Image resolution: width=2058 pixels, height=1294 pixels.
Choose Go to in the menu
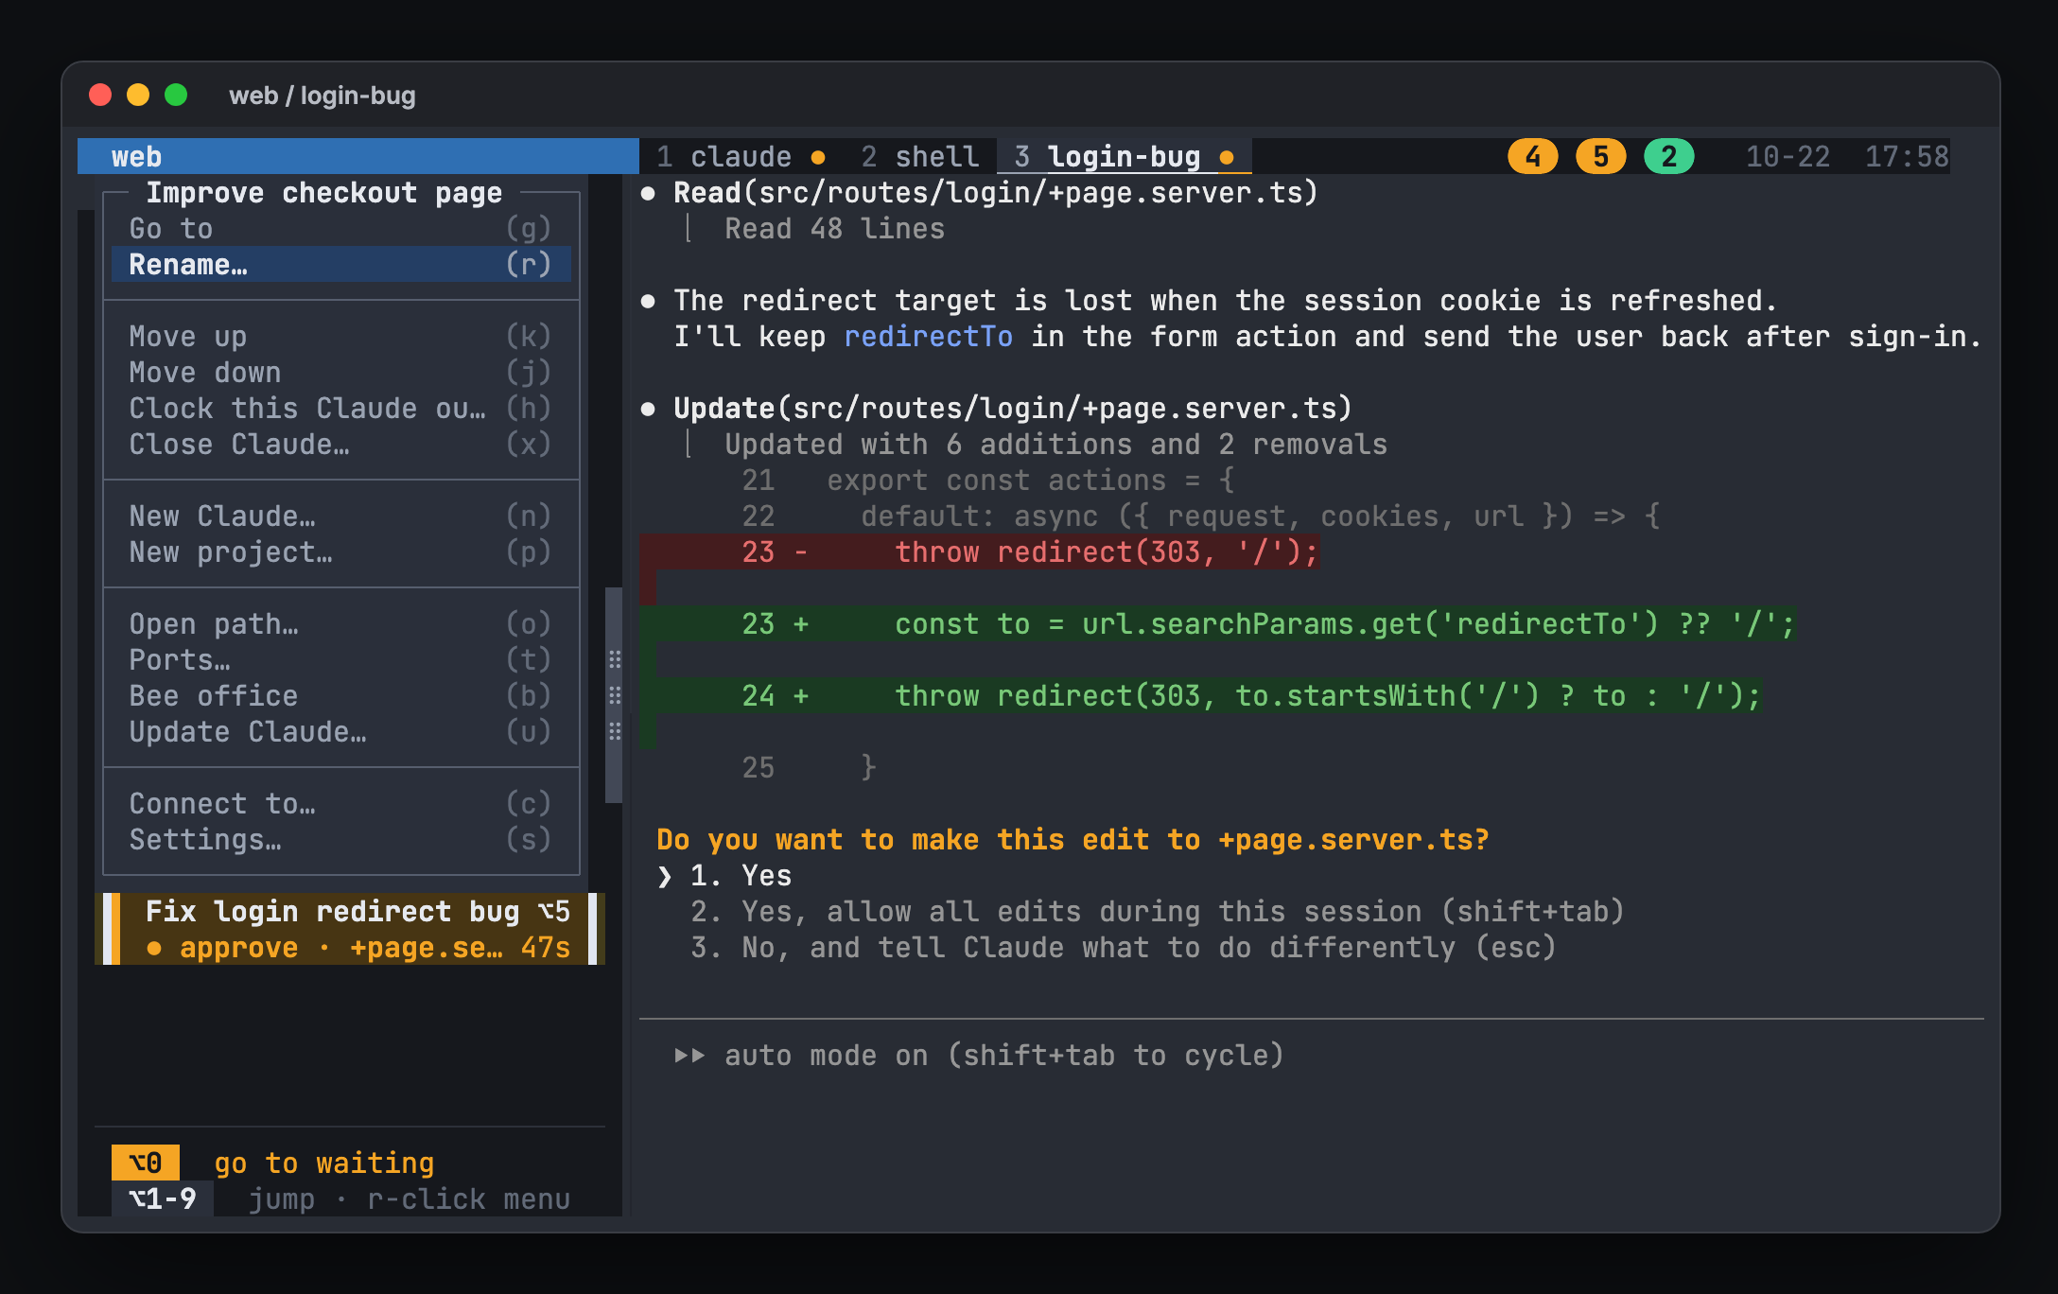(340, 229)
